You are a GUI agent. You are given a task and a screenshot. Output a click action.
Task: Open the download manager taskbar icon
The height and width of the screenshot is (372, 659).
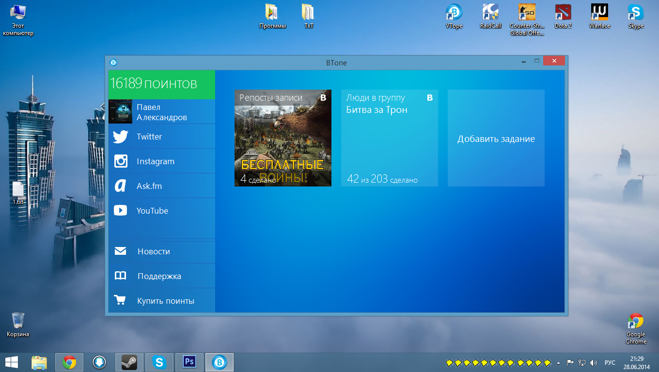[x=99, y=362]
